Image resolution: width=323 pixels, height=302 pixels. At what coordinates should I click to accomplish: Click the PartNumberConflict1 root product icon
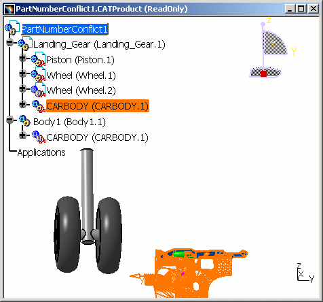(x=12, y=28)
